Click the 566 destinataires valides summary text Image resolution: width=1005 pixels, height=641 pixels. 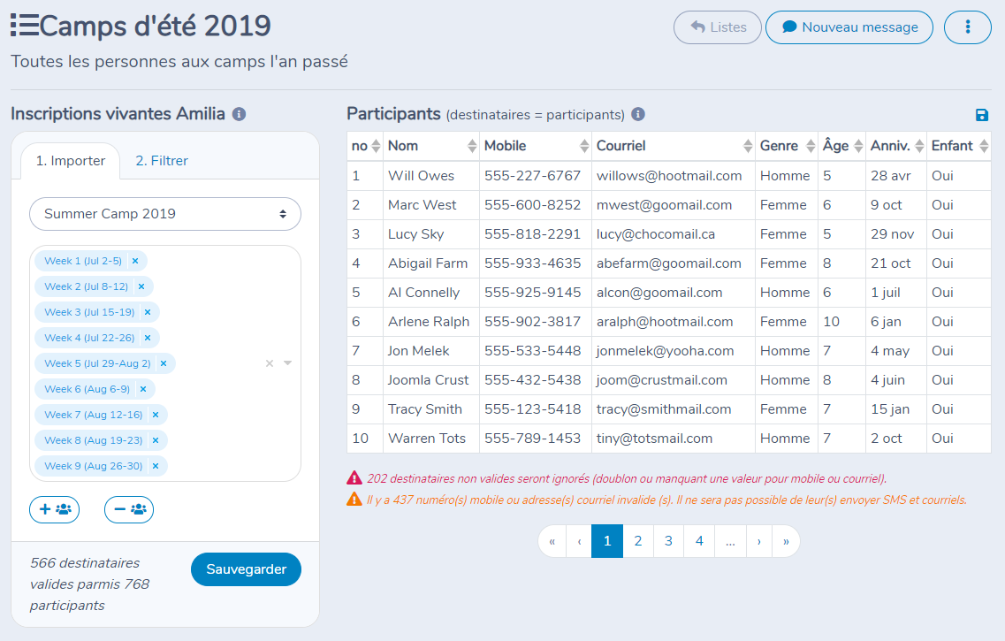pos(90,584)
